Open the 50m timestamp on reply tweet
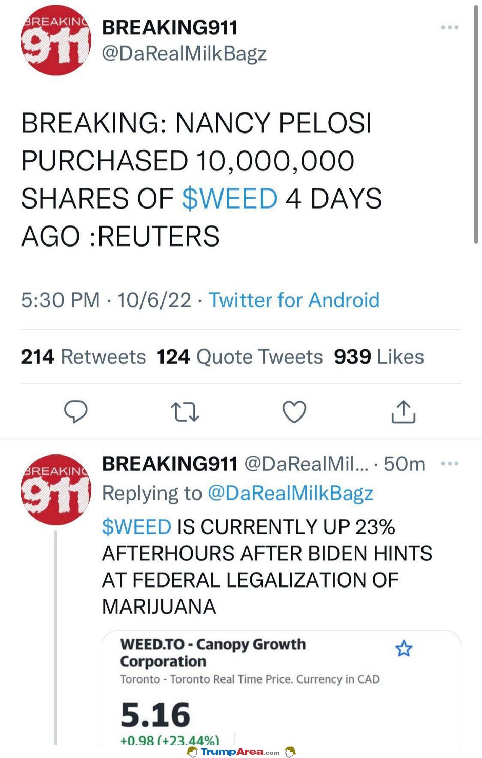Image resolution: width=482 pixels, height=758 pixels. pyautogui.click(x=404, y=464)
